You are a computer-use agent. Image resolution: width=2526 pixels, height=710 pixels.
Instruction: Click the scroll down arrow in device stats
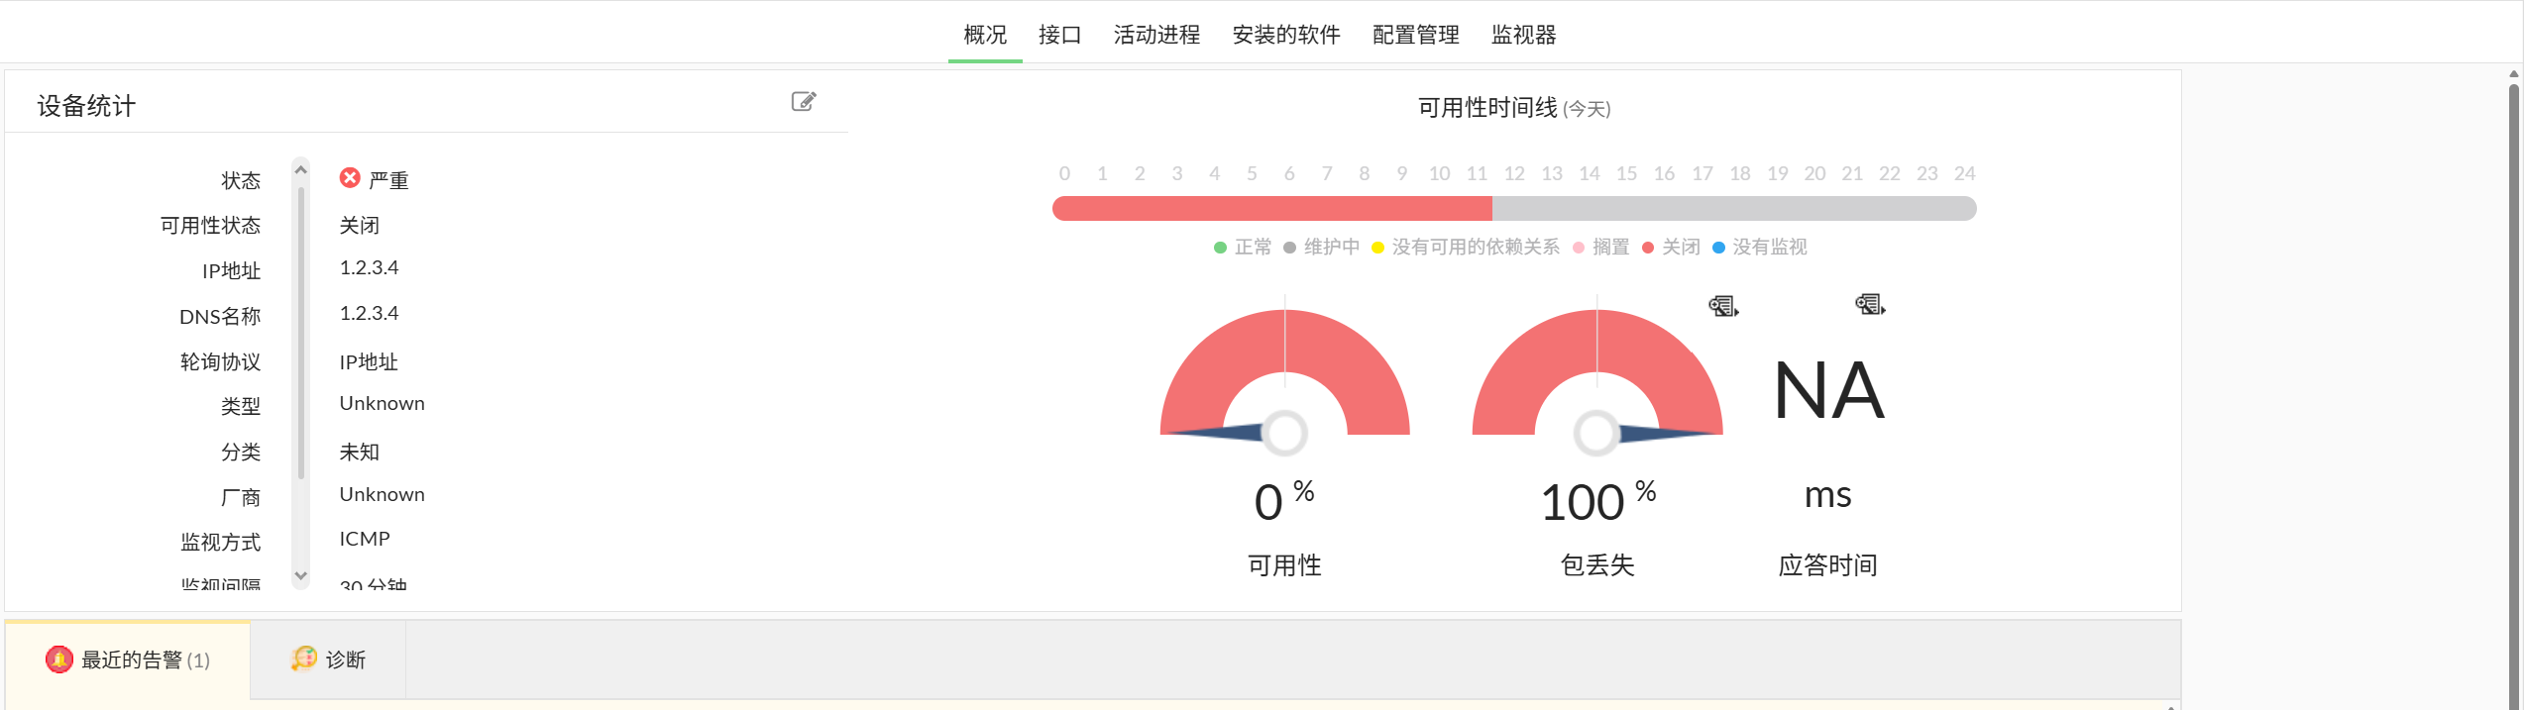(301, 575)
